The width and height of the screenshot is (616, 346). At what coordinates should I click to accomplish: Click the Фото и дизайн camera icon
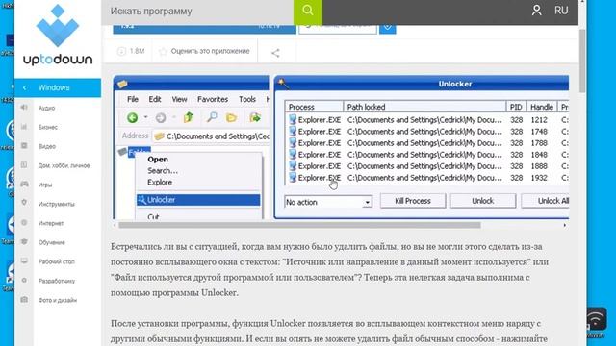24,299
